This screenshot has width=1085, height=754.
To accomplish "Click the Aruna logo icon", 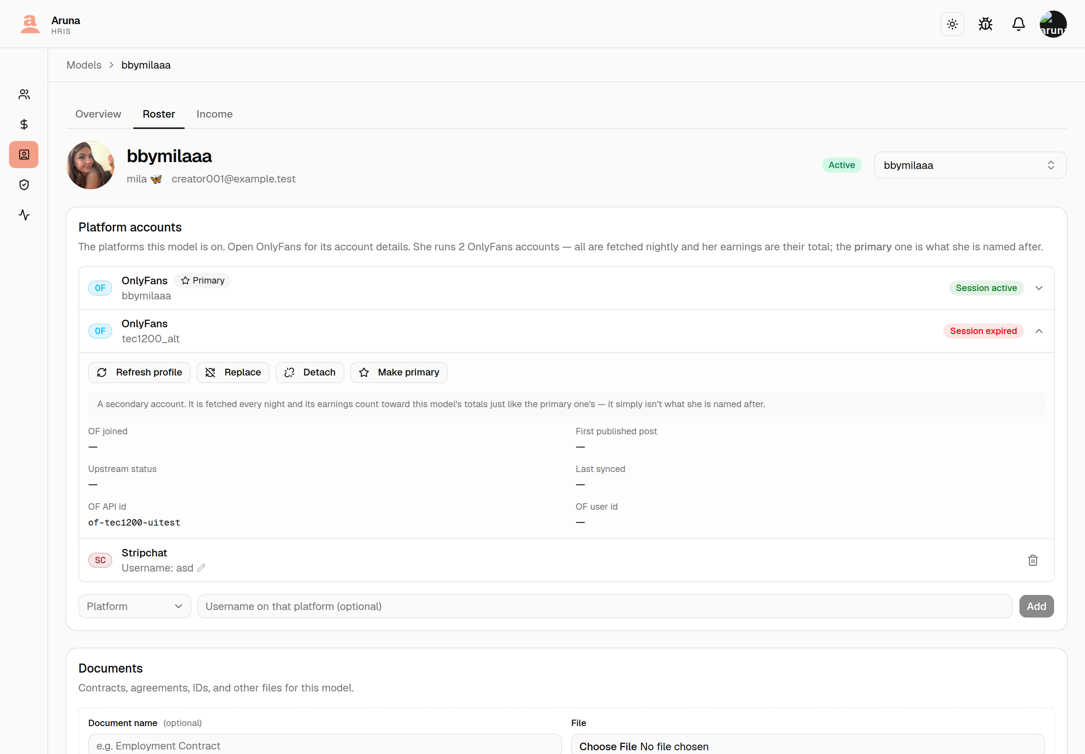I will point(30,24).
